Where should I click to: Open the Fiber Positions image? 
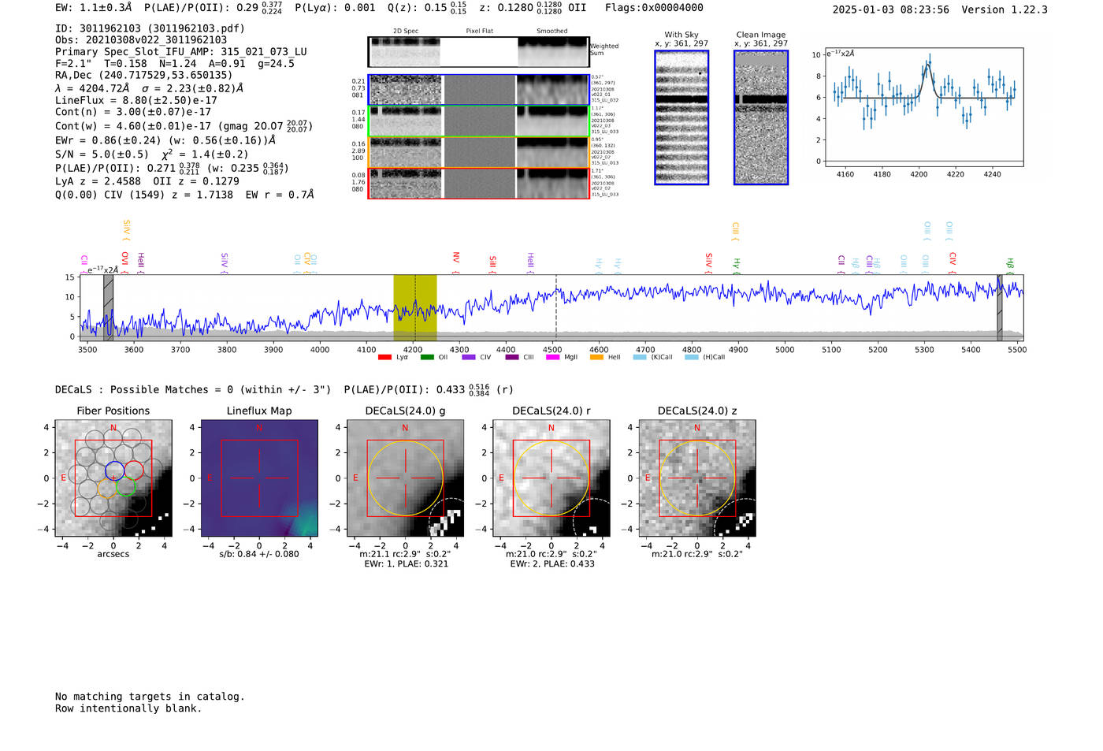[113, 478]
